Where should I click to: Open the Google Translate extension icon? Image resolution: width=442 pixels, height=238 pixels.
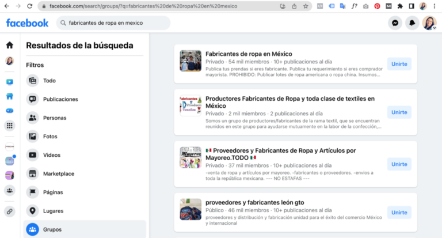coord(343,6)
